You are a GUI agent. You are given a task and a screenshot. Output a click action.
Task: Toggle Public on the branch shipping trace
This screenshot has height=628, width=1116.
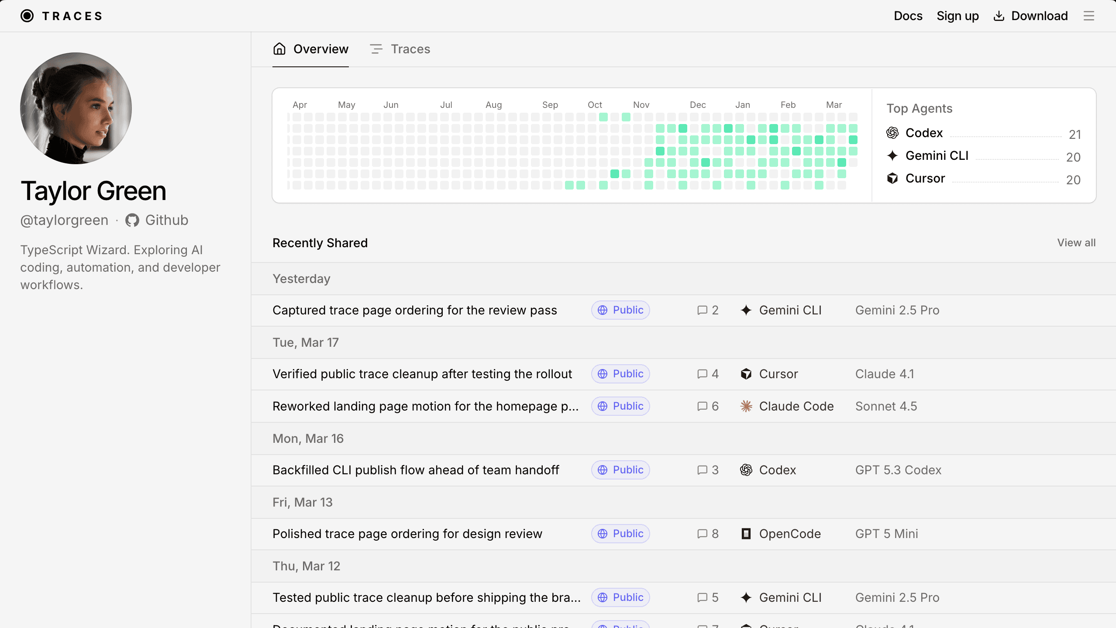pyautogui.click(x=620, y=597)
